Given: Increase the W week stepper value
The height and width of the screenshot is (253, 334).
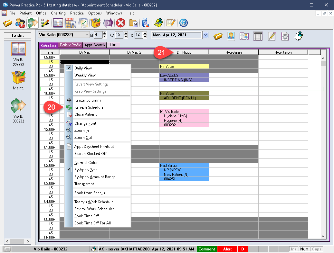Looking at the screenshot, I should coord(126,33).
